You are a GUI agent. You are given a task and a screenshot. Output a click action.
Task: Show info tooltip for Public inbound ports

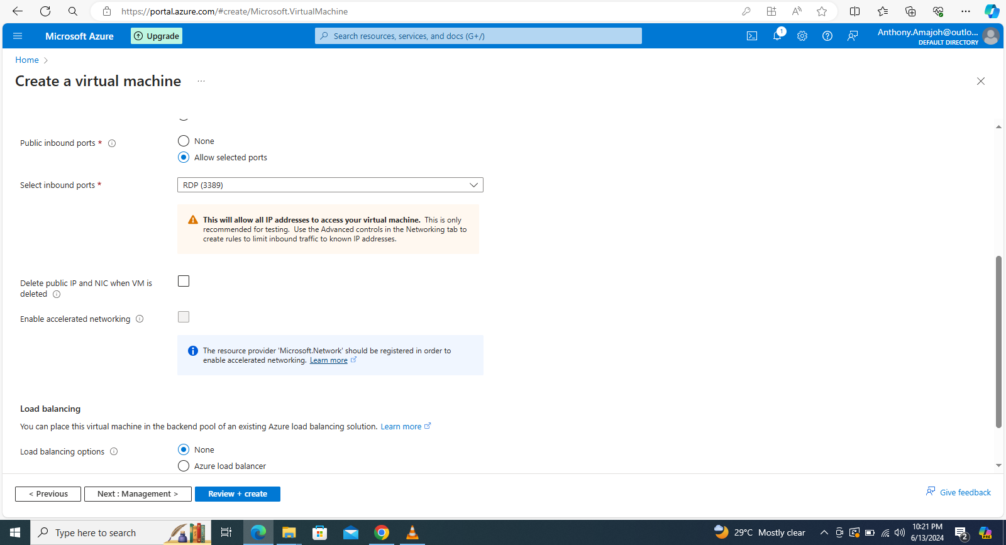[112, 143]
